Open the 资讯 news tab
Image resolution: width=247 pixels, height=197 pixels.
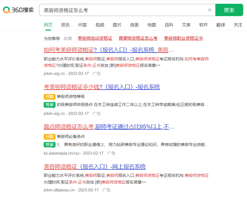pyautogui.click(x=65, y=25)
